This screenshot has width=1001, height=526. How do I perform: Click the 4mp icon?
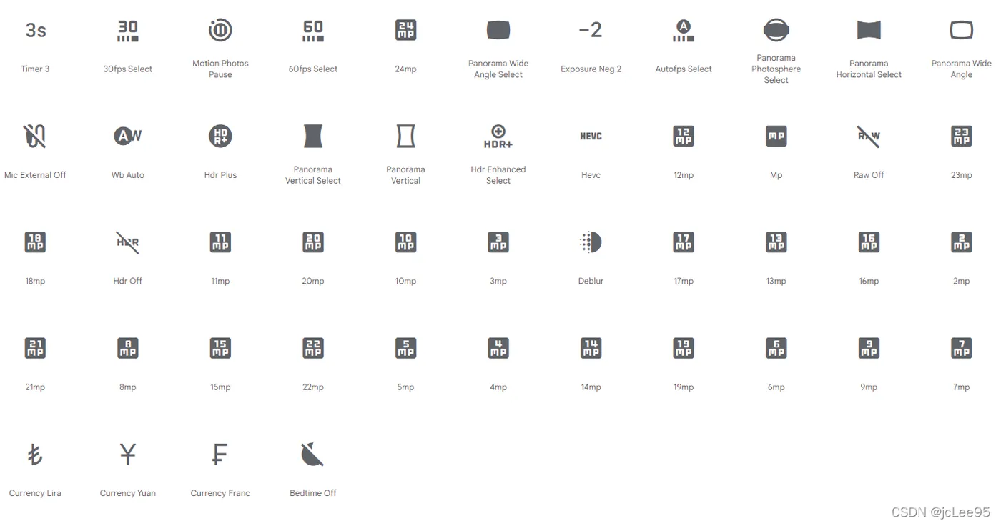click(498, 348)
